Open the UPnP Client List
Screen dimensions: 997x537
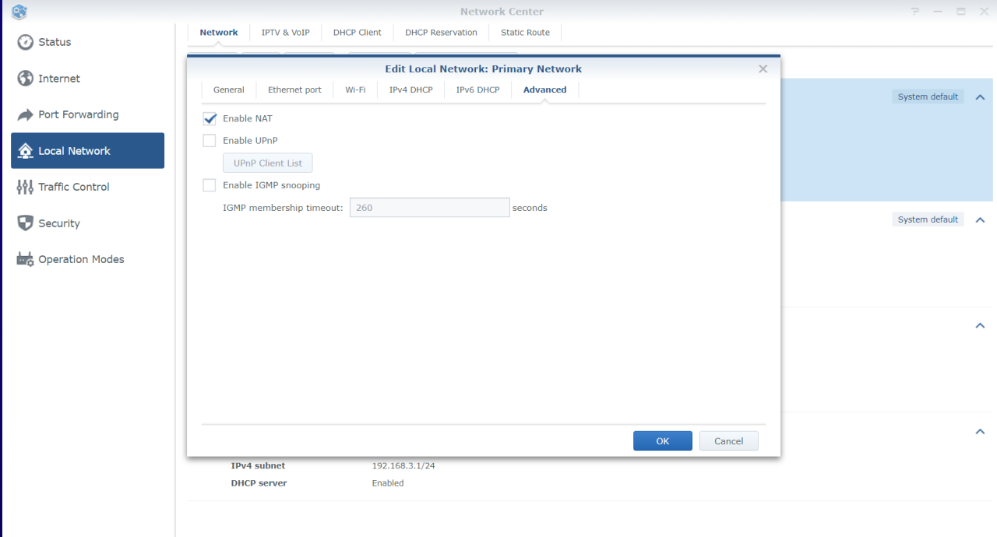click(267, 163)
